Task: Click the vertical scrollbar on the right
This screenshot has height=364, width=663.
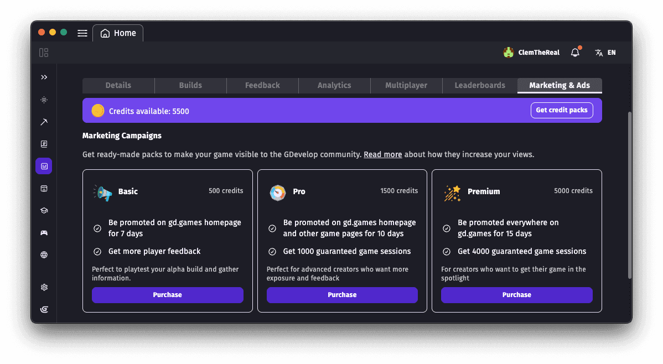Action: pos(629,194)
